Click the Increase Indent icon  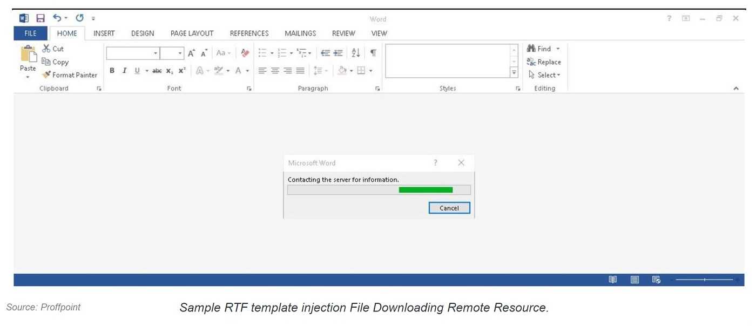(338, 53)
